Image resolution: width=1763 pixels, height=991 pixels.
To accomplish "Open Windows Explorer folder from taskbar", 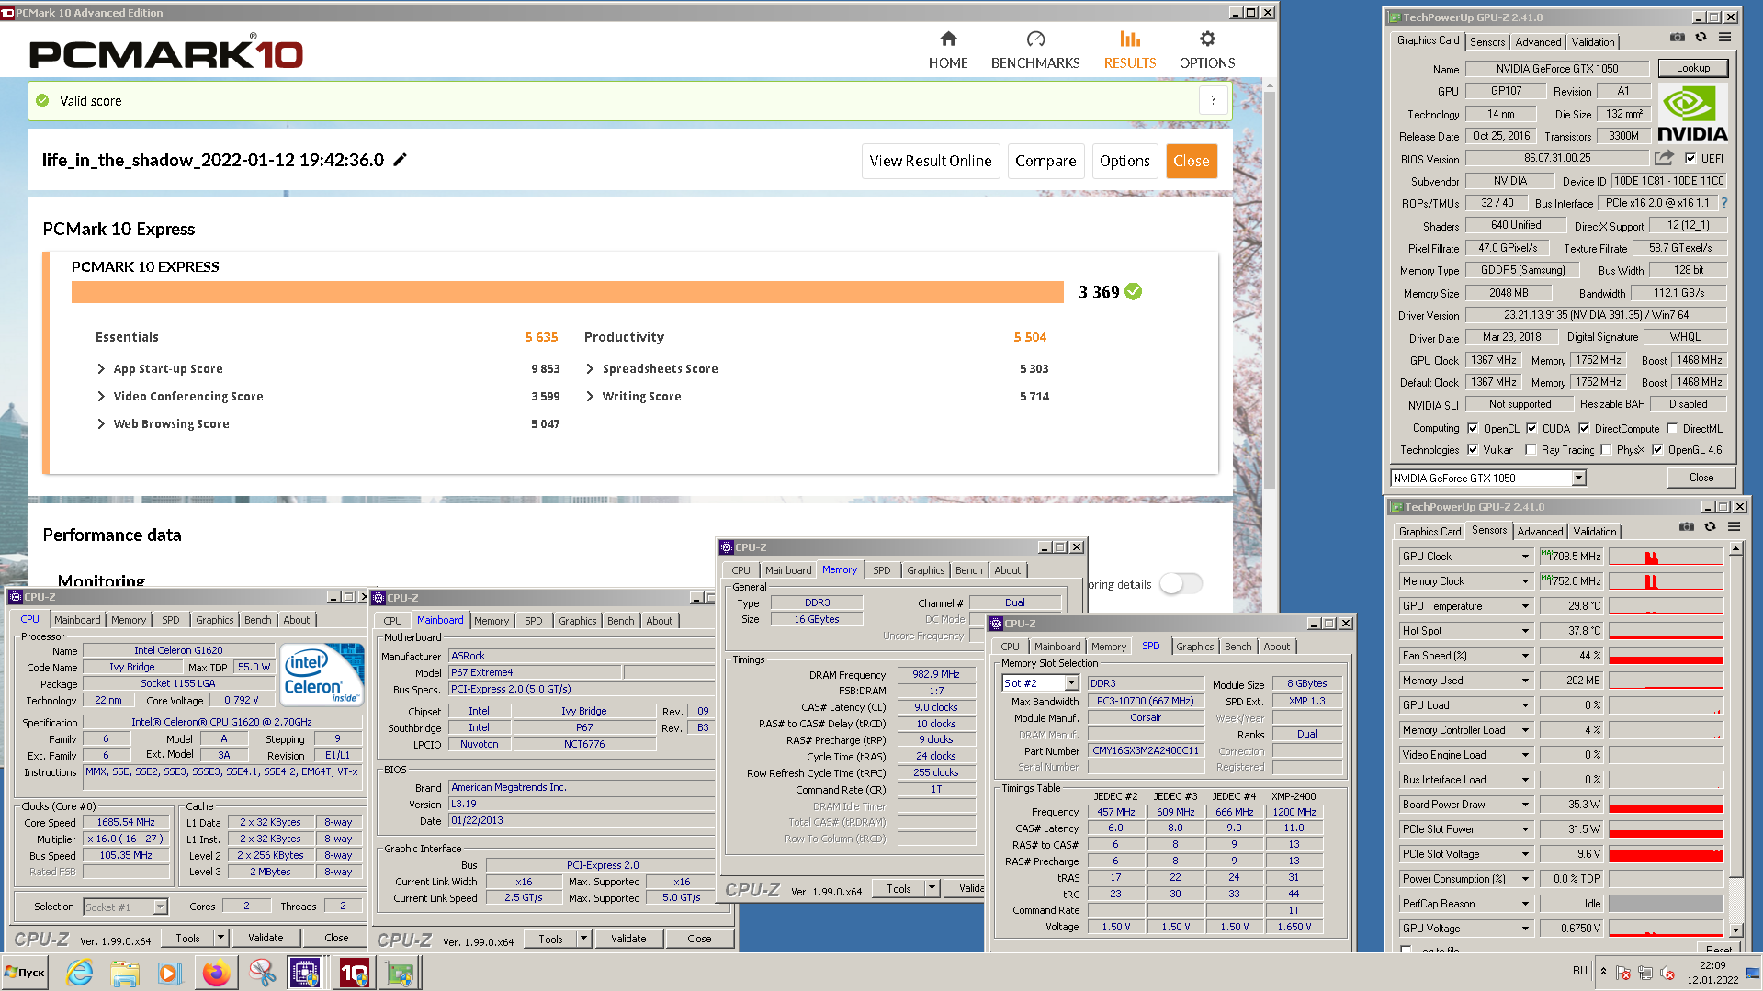I will click(x=124, y=973).
